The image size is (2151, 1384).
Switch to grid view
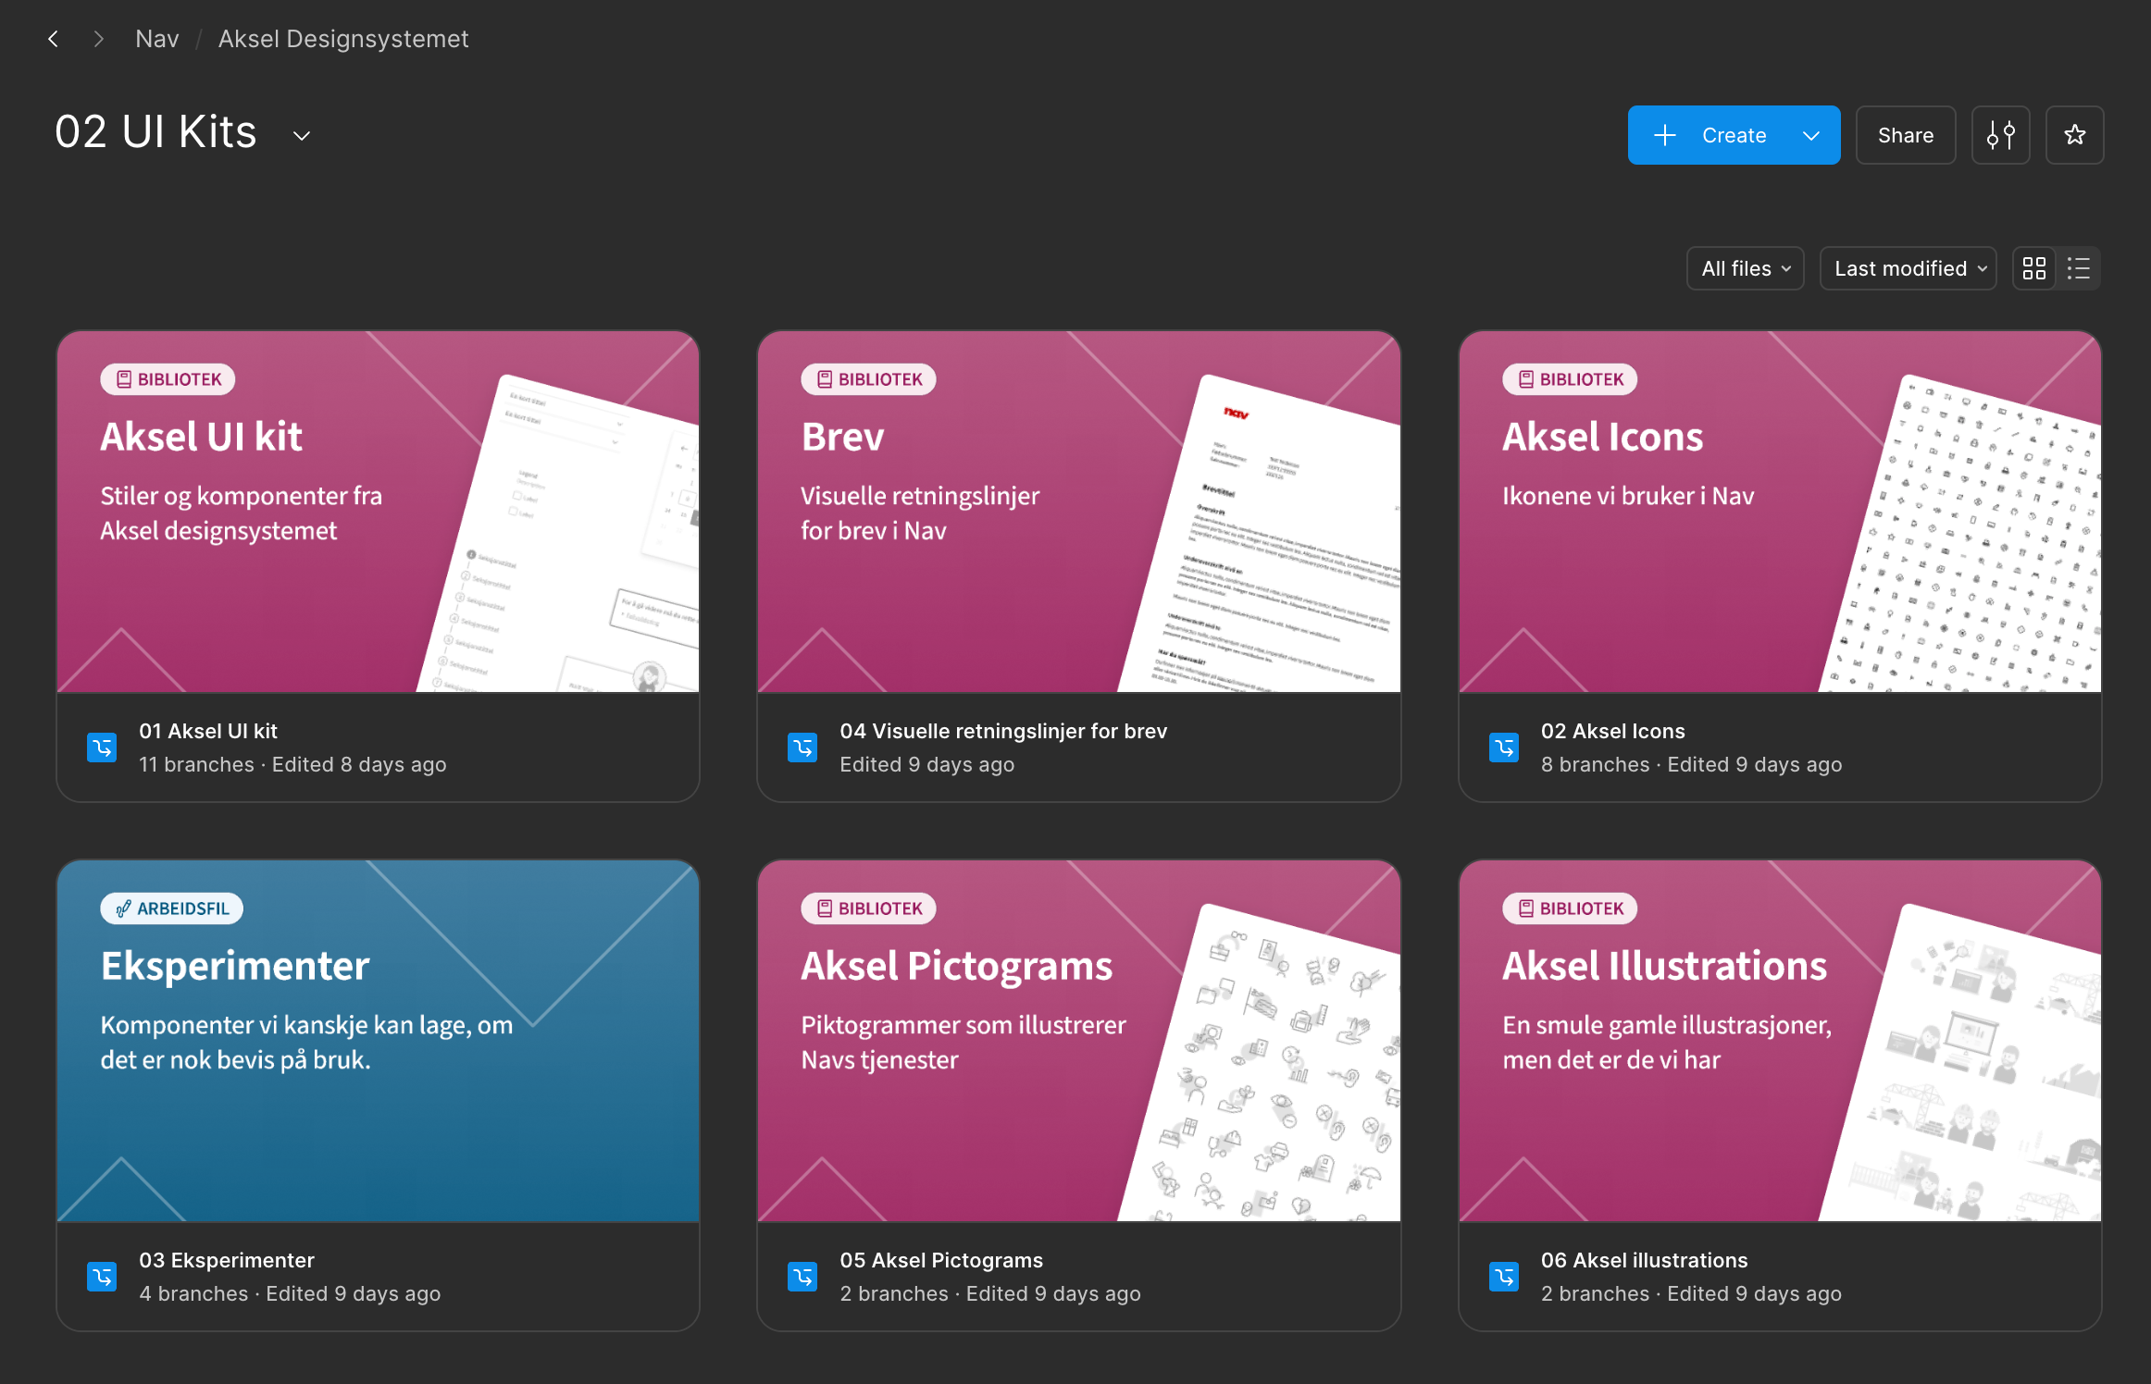[x=2034, y=268]
